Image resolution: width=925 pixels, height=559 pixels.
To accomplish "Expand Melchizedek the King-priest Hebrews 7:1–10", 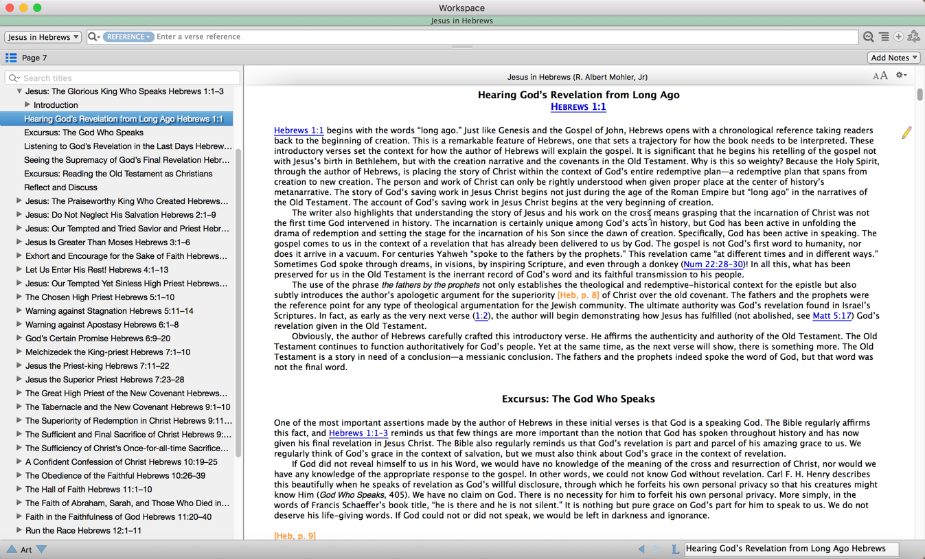I will 19,352.
